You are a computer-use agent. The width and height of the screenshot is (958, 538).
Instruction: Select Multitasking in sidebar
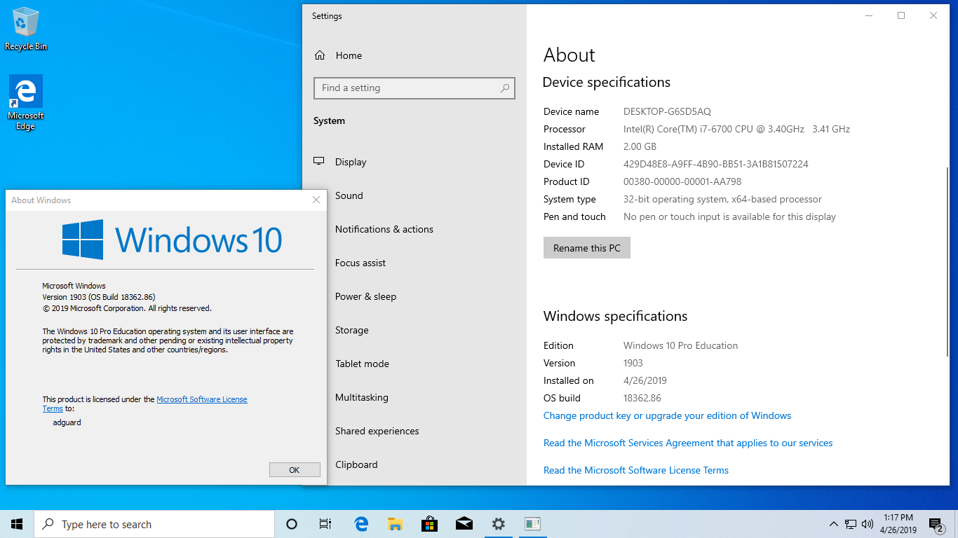pos(414,397)
